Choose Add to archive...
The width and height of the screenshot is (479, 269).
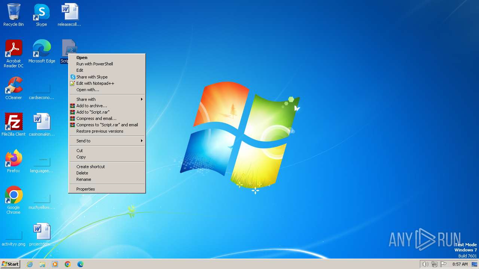(107, 106)
